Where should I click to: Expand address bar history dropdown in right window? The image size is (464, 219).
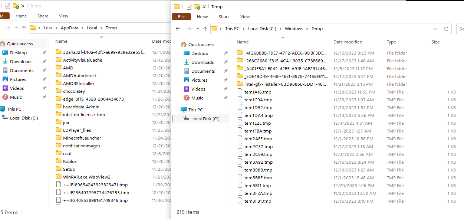pos(435,29)
